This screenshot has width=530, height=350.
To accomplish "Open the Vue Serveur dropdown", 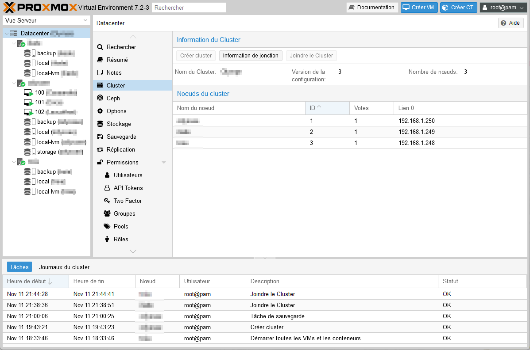I will pyautogui.click(x=46, y=20).
